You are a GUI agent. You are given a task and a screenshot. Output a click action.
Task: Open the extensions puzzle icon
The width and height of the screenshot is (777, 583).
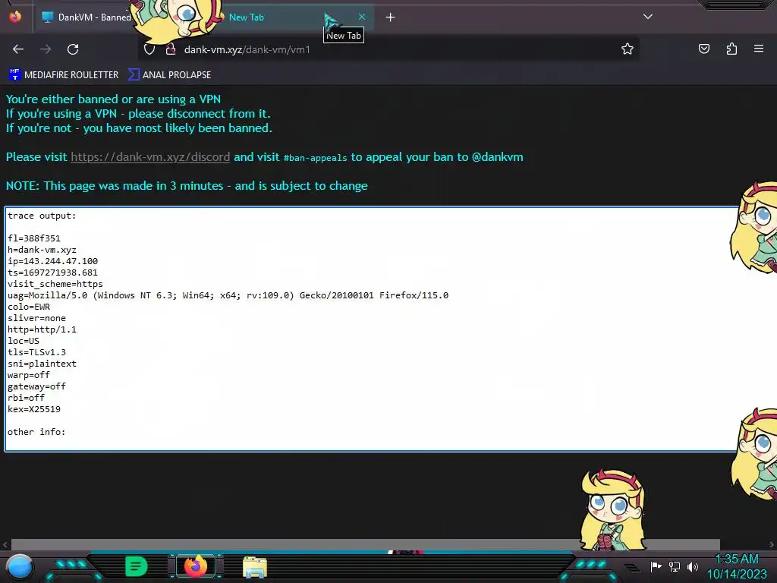pos(731,49)
